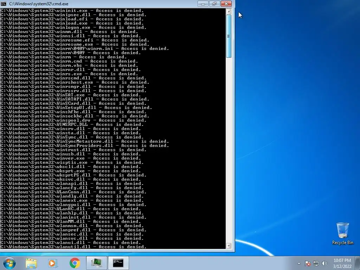This screenshot has width=360, height=270.
Task: Click the wlanpref.dll output line
Action: [x=73, y=230]
